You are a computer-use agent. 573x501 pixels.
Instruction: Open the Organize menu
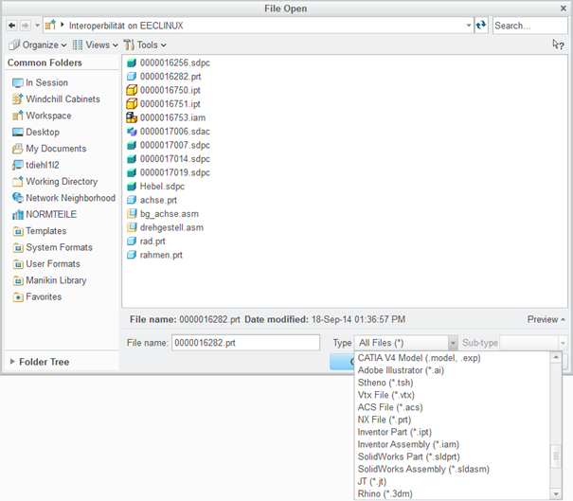point(38,45)
